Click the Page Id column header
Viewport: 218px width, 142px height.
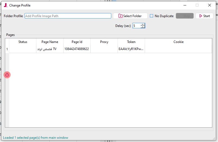click(77, 42)
